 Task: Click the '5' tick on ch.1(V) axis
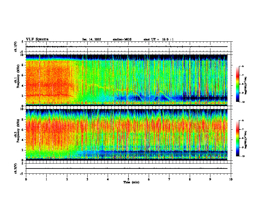[x=23, y=42]
